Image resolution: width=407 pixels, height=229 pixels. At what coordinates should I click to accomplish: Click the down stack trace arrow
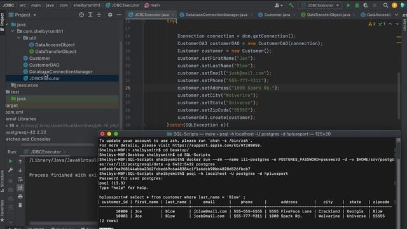(x=20, y=170)
